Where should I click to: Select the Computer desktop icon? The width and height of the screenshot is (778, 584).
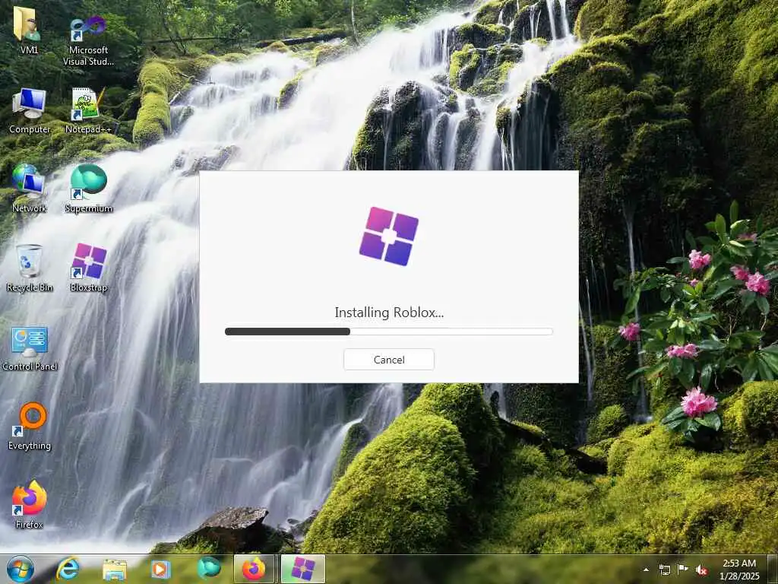click(30, 111)
